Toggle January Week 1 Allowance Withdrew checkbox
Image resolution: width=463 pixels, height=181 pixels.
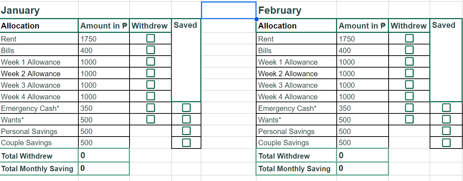151,61
